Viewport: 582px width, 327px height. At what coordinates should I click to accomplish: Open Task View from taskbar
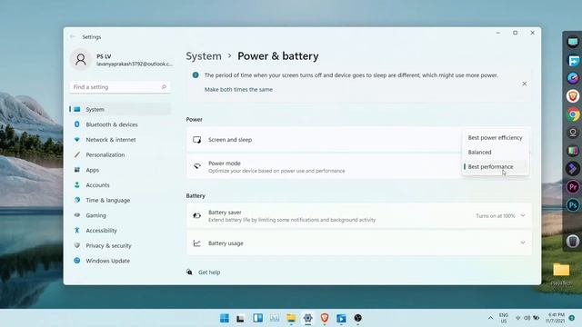click(x=240, y=318)
